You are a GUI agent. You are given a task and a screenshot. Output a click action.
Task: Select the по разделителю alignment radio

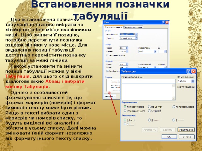(125, 111)
